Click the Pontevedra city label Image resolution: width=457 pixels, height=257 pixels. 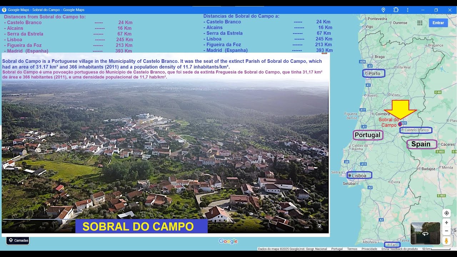coord(377,19)
